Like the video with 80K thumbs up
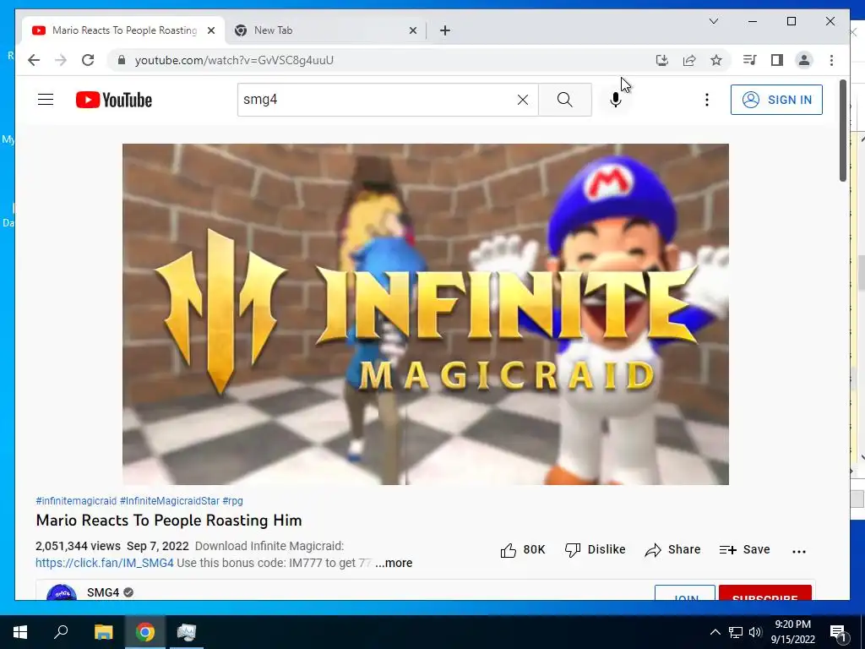Screen dimensions: 865x649 tap(522, 549)
